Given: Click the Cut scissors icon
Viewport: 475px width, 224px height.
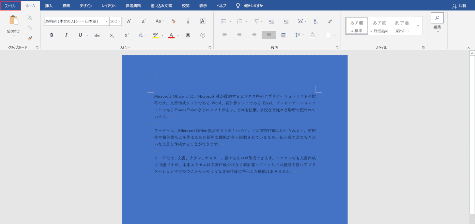Looking at the screenshot, I should [30, 18].
